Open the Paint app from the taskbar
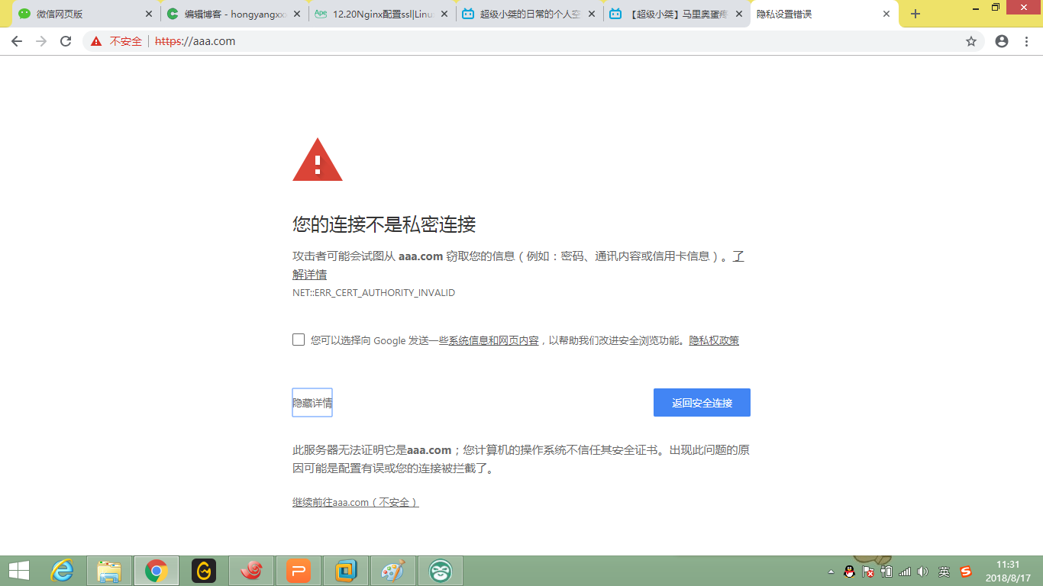 (x=393, y=571)
